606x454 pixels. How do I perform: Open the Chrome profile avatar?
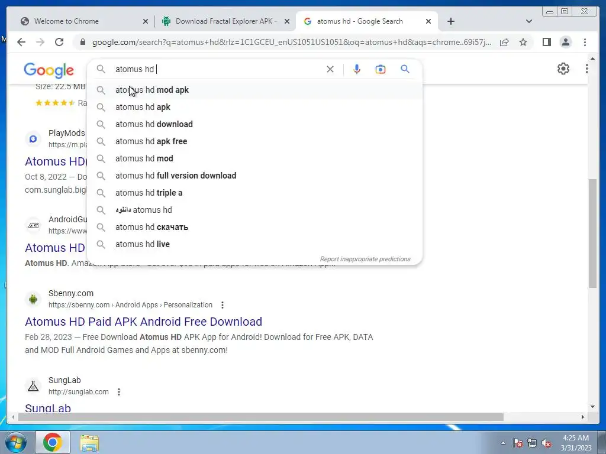pos(565,42)
